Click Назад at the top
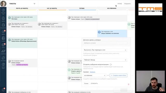The height and width of the screenshot is (93, 166). click(x=120, y=4)
